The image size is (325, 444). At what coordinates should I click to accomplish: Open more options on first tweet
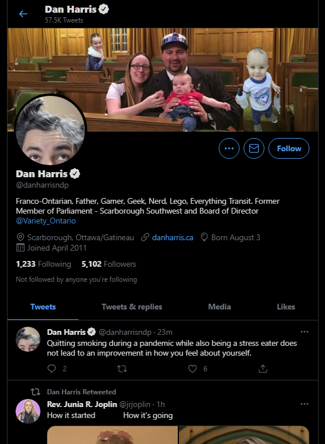304,332
